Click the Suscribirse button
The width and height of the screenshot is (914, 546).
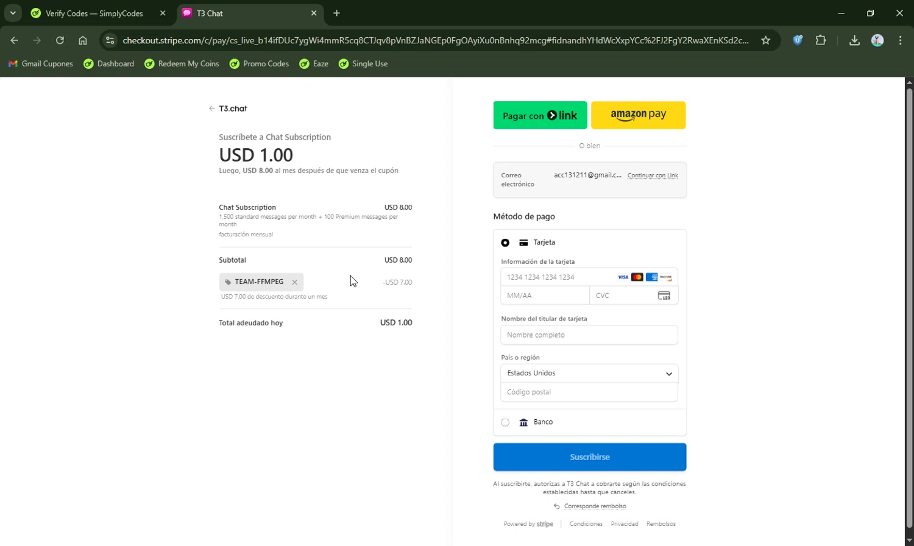pyautogui.click(x=590, y=457)
